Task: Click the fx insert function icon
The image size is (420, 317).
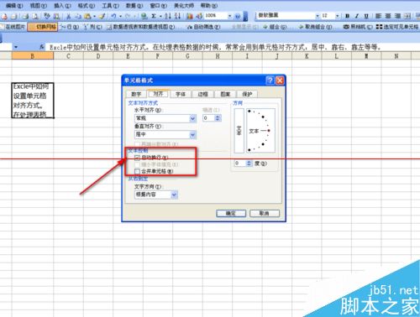Action: coord(42,47)
